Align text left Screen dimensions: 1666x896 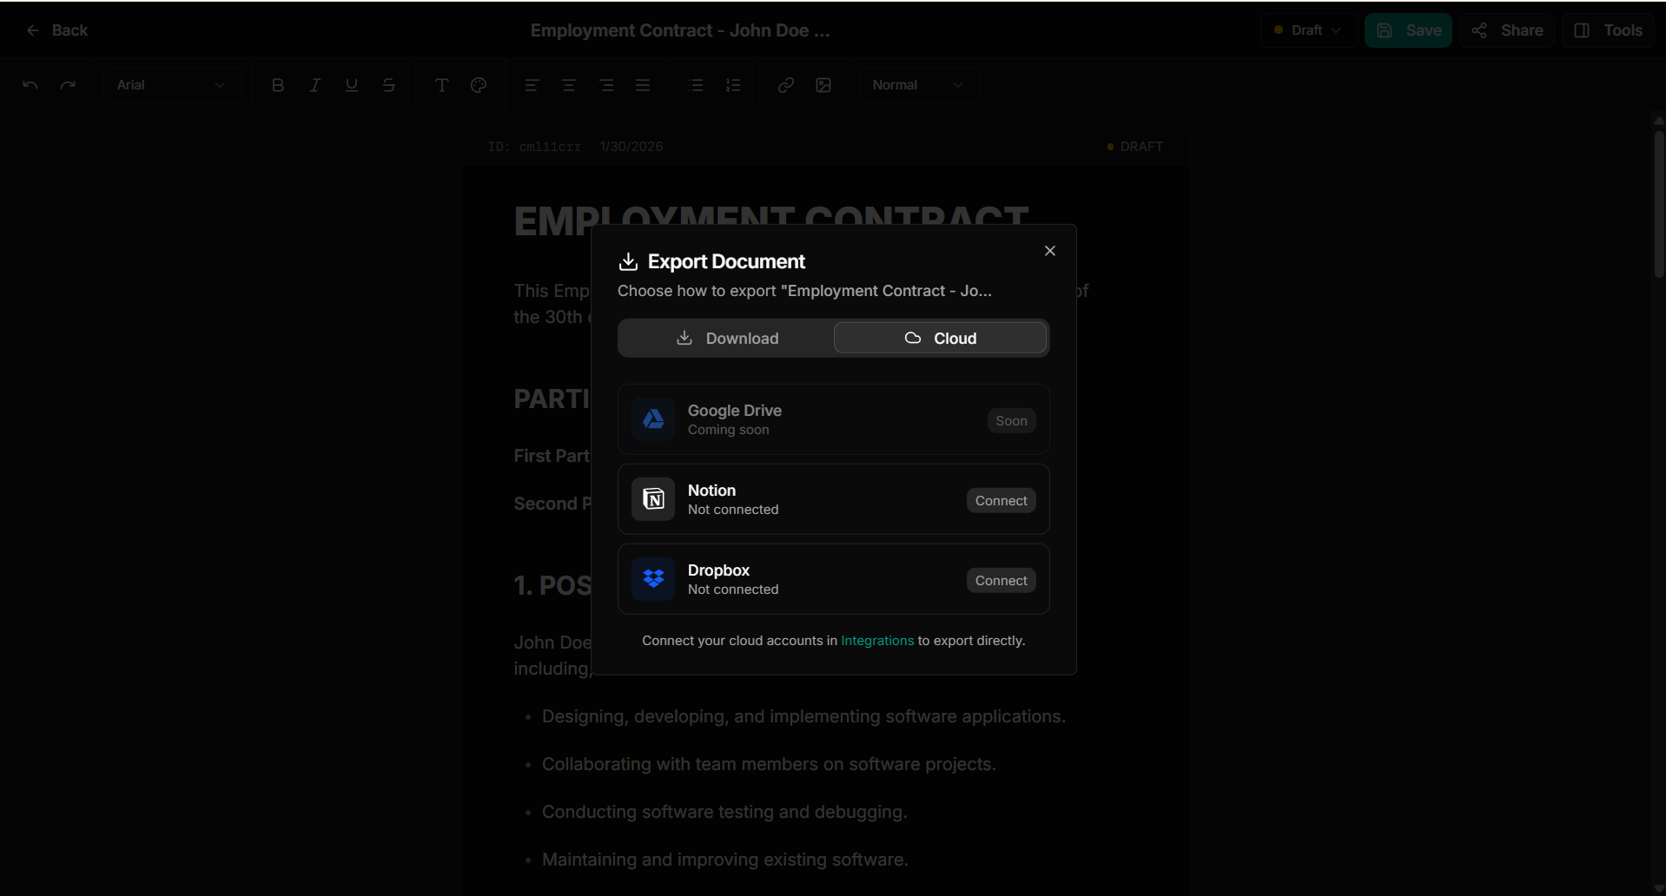point(532,85)
